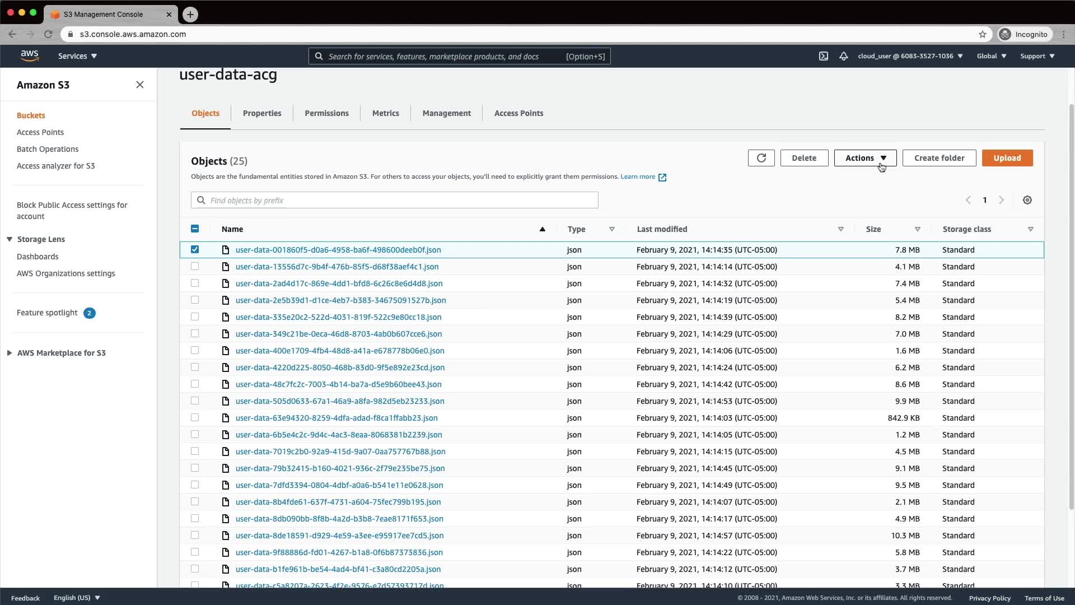The height and width of the screenshot is (605, 1075).
Task: Click the Find objects by prefix field
Action: click(395, 200)
